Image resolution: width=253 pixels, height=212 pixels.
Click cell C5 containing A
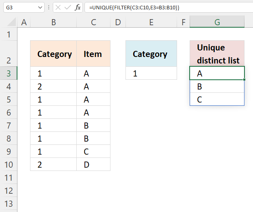pyautogui.click(x=93, y=99)
